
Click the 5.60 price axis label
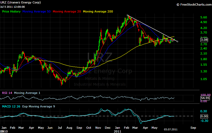204,17
